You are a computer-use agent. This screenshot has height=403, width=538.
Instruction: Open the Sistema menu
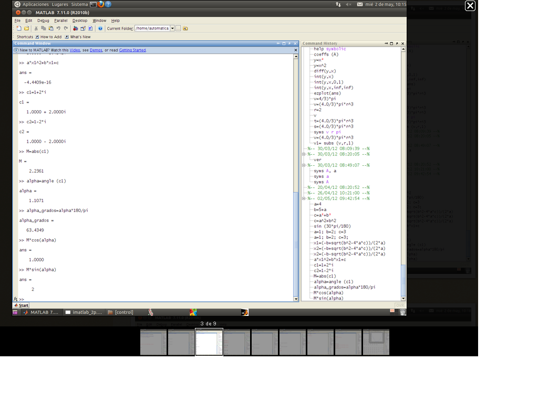[x=80, y=4]
